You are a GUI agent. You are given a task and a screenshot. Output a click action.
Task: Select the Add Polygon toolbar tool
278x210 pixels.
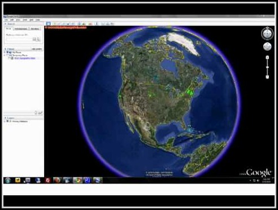pyautogui.click(x=59, y=24)
